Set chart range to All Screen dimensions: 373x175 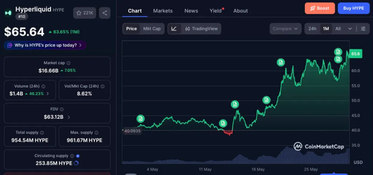point(338,29)
